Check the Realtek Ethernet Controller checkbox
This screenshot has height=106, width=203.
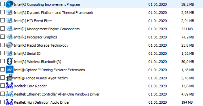point(2,94)
